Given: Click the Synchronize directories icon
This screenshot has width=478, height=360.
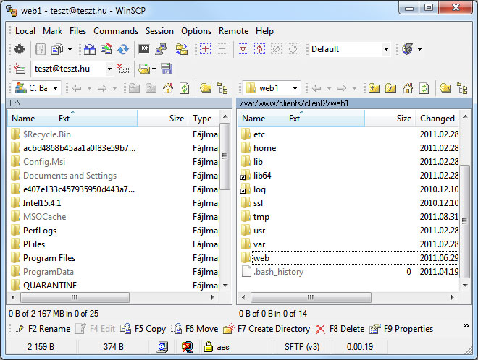Looking at the screenshot, I should click(106, 49).
